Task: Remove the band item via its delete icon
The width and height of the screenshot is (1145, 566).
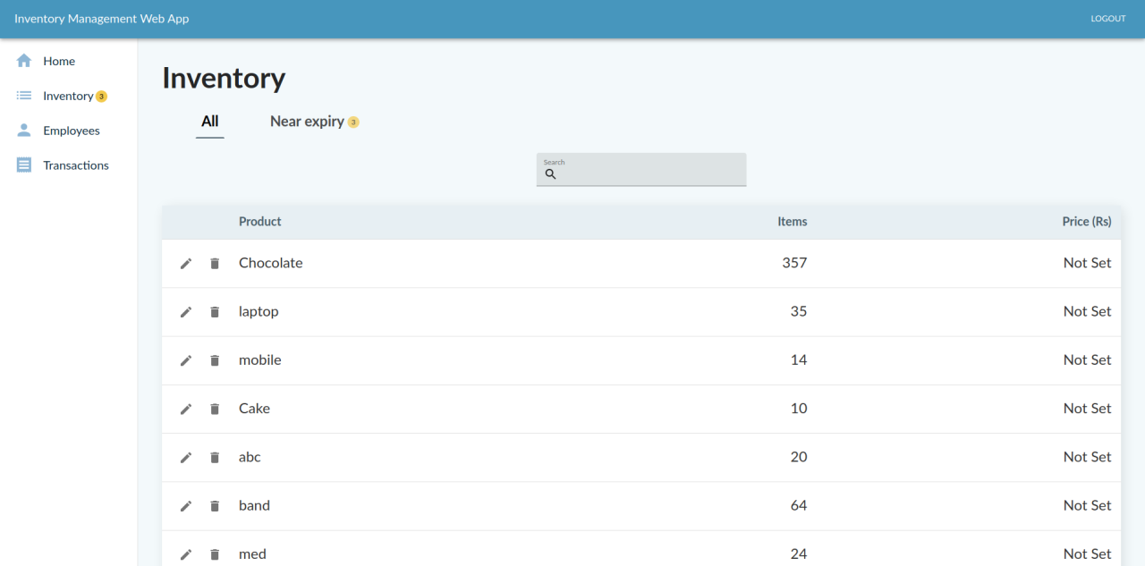Action: (214, 505)
